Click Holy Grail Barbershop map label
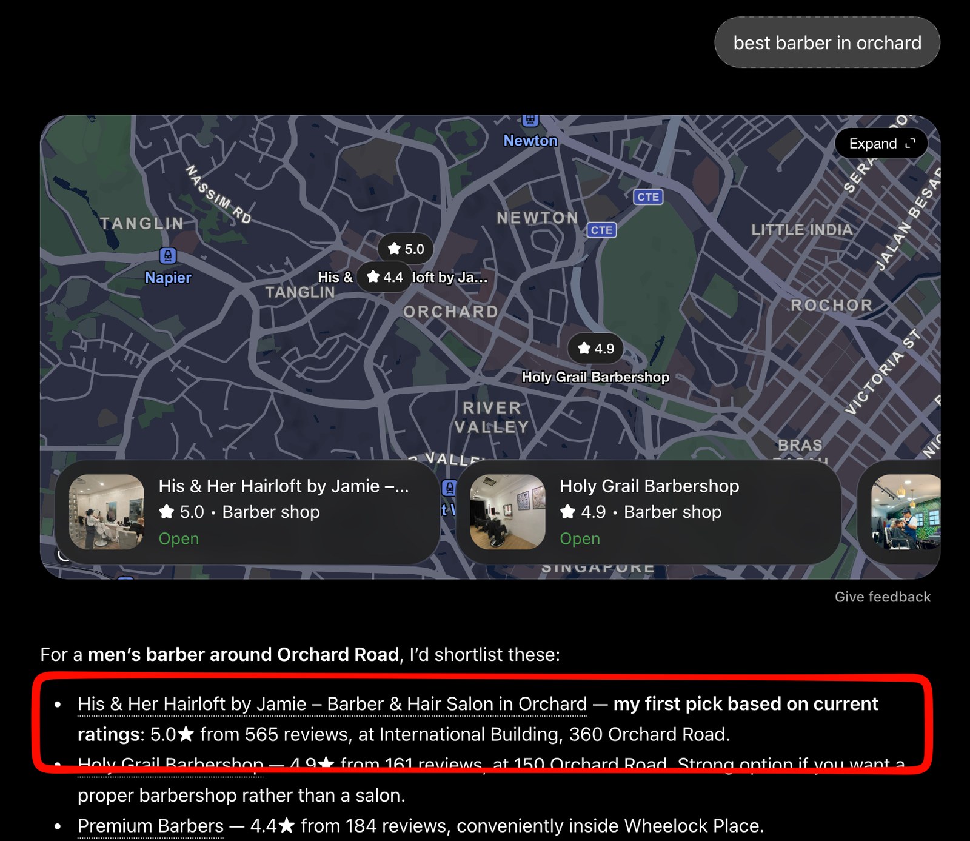Viewport: 970px width, 841px height. coord(596,377)
